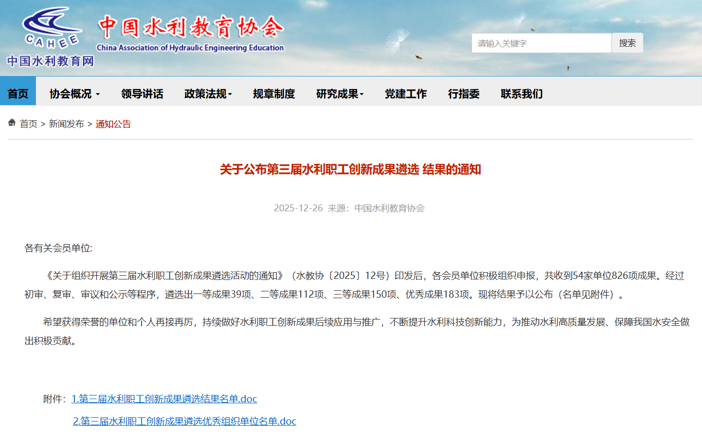Click the 通知公告 breadcrumb link
Viewport: 702px width, 447px height.
(113, 124)
